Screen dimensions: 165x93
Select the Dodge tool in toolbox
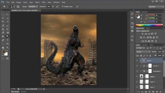7,36
